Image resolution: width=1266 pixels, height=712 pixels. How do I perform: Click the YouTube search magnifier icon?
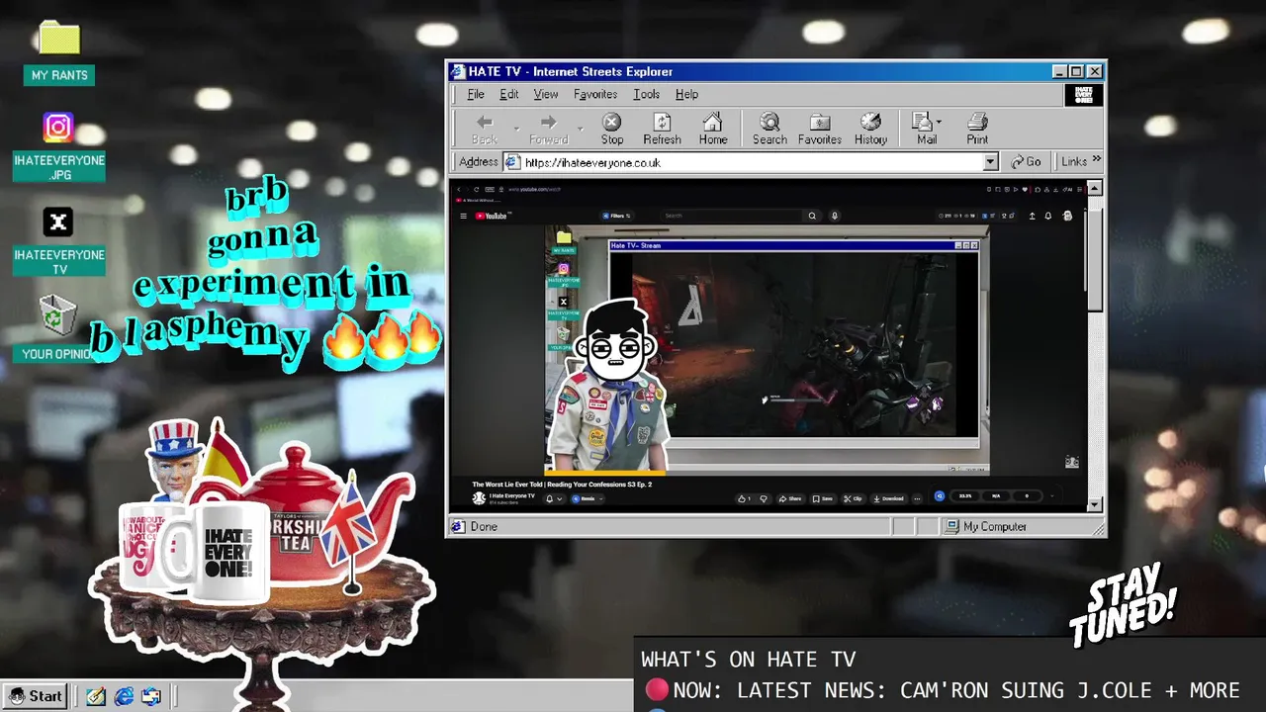(812, 216)
